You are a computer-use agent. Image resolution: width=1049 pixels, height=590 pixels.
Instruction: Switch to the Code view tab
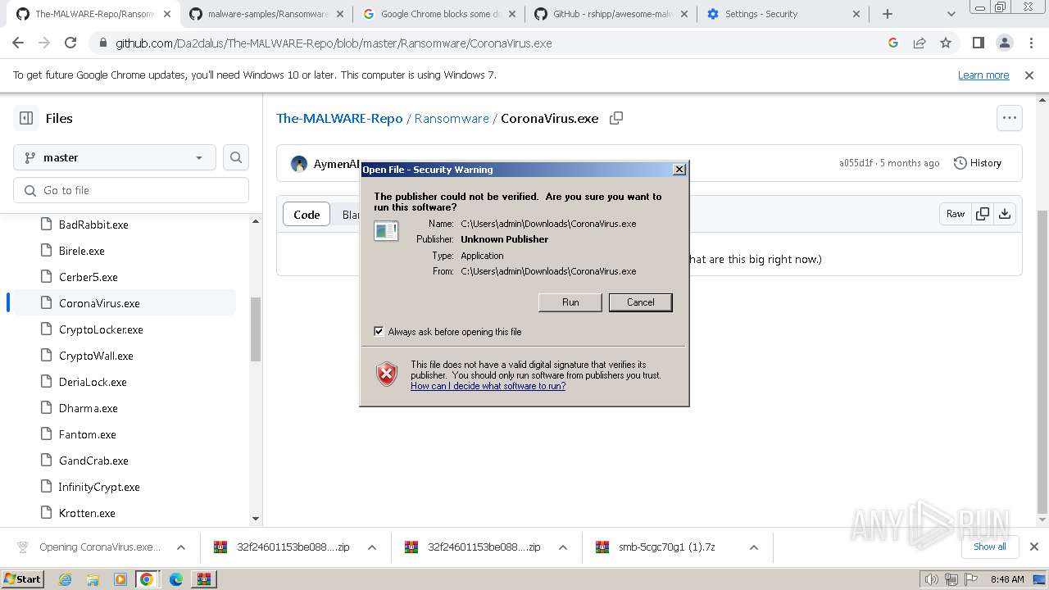tap(307, 215)
